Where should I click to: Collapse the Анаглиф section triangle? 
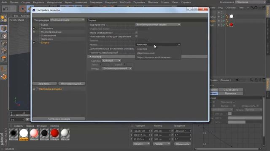pos(90,57)
